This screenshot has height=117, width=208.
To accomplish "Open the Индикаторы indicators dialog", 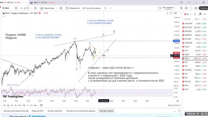I will (x=47, y=8).
